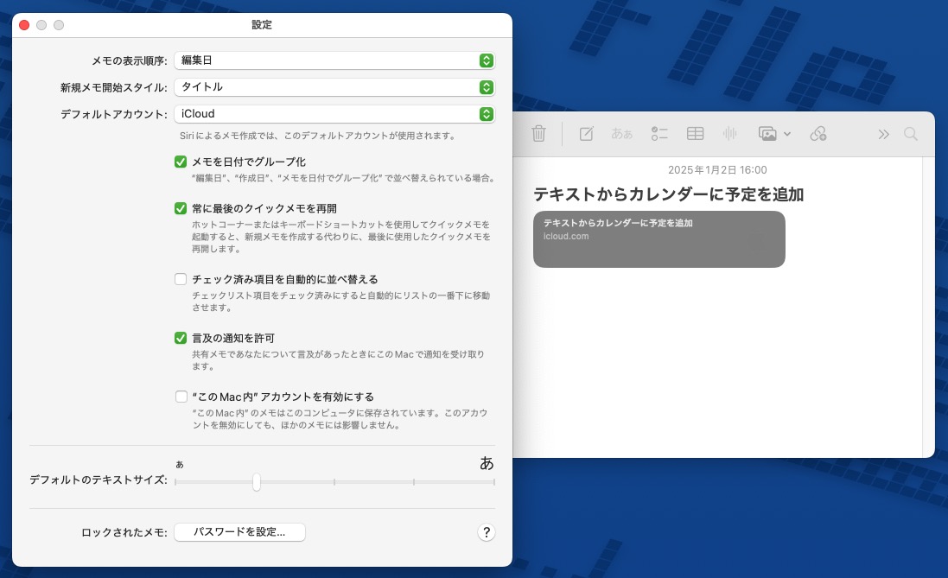This screenshot has width=948, height=578.
Task: Click the 設定 window title
Action: (262, 25)
